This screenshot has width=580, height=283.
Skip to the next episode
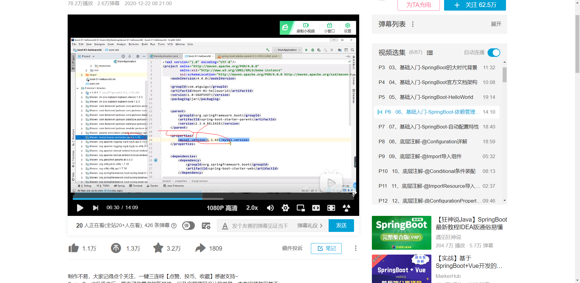pyautogui.click(x=95, y=208)
